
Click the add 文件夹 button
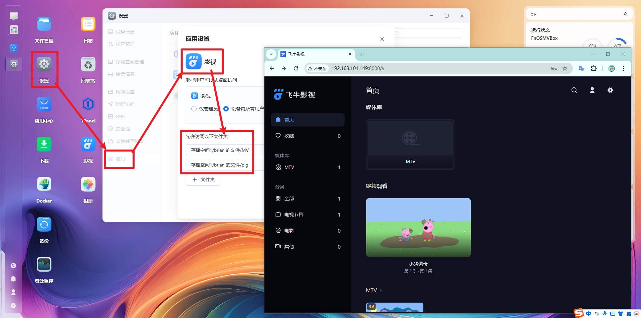[x=203, y=180]
